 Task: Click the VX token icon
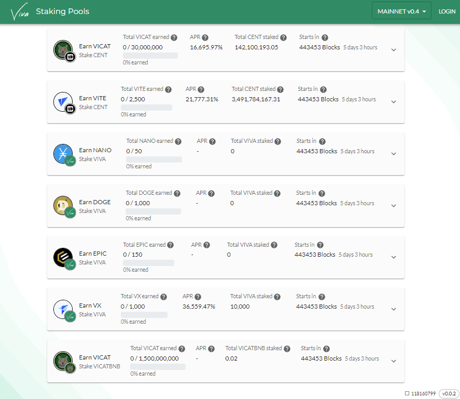coord(63,309)
